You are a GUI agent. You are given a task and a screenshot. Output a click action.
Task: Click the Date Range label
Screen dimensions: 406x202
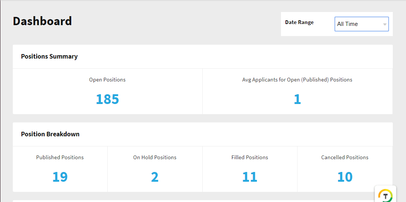click(299, 23)
